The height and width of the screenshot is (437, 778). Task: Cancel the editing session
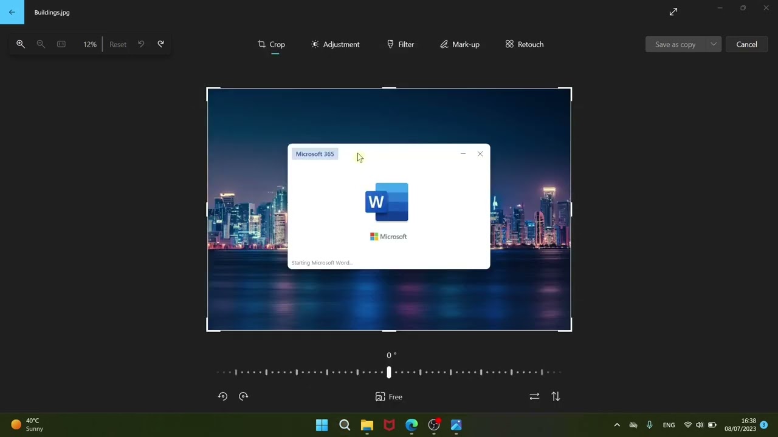tap(746, 44)
